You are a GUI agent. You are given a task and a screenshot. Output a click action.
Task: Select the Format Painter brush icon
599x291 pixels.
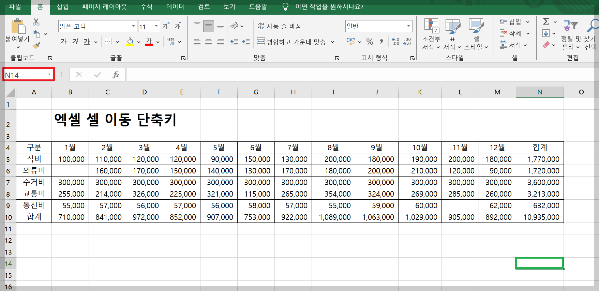36,45
